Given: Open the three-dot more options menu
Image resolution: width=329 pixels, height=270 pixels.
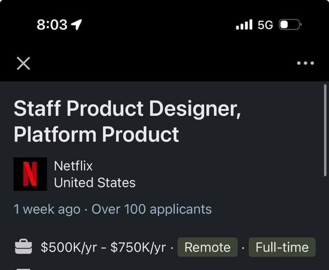Looking at the screenshot, I should click(x=305, y=63).
